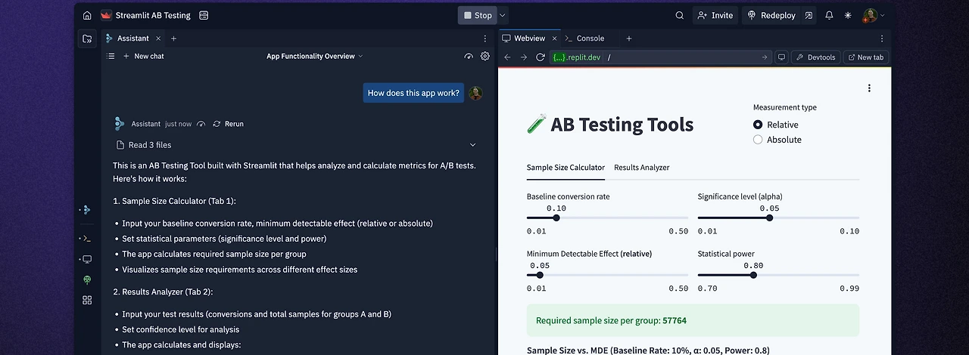Click the Invite button

click(715, 15)
